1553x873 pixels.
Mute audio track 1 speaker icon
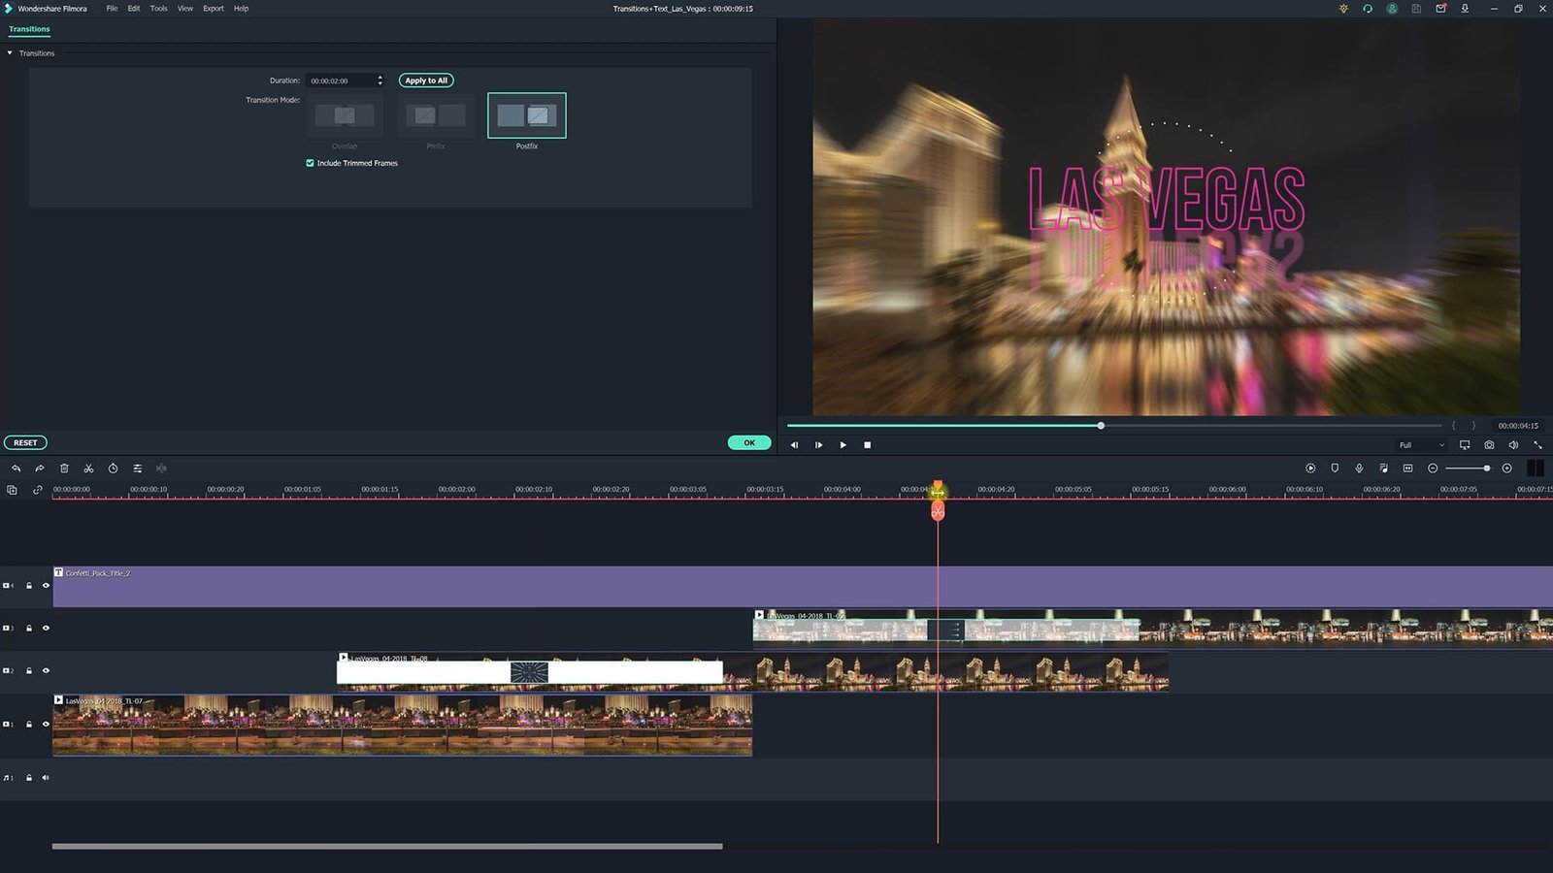(x=46, y=778)
